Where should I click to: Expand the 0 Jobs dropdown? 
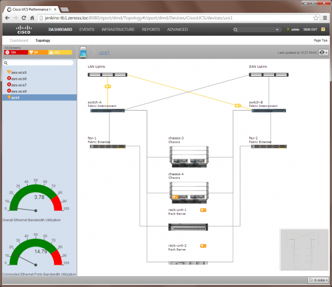(x=318, y=280)
